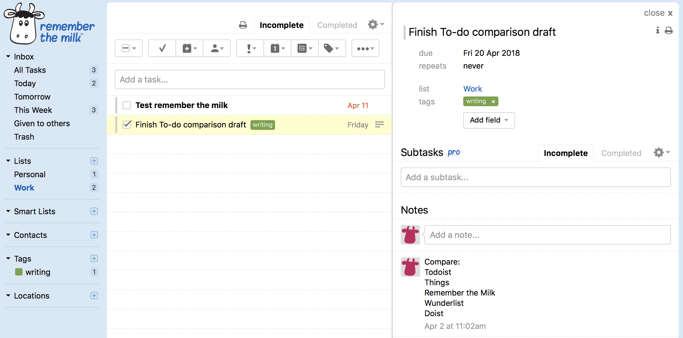Uncheck the Finish To-do comparison draft checkbox

127,125
